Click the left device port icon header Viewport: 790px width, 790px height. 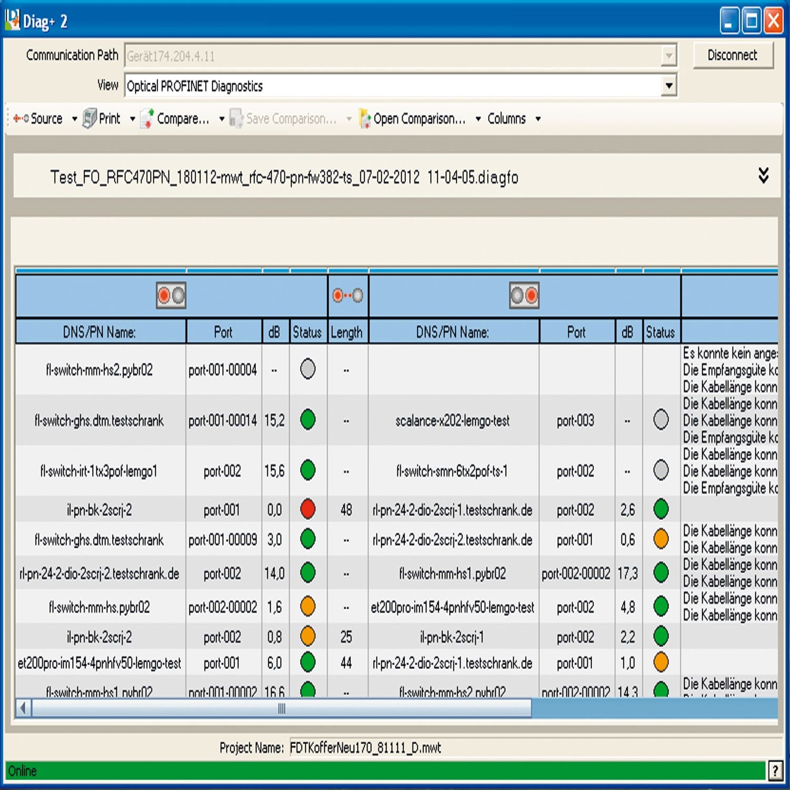[x=171, y=295]
